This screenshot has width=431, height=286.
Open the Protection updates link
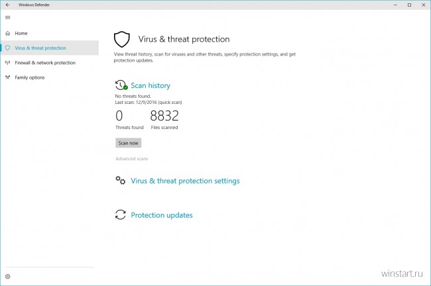(162, 215)
